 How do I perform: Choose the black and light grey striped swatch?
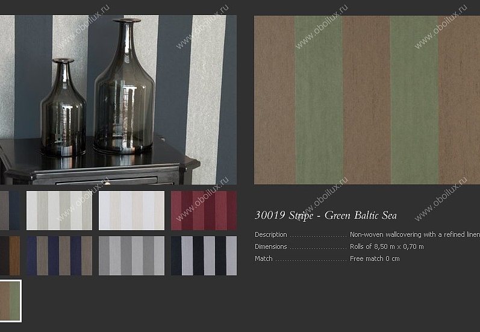204,255
